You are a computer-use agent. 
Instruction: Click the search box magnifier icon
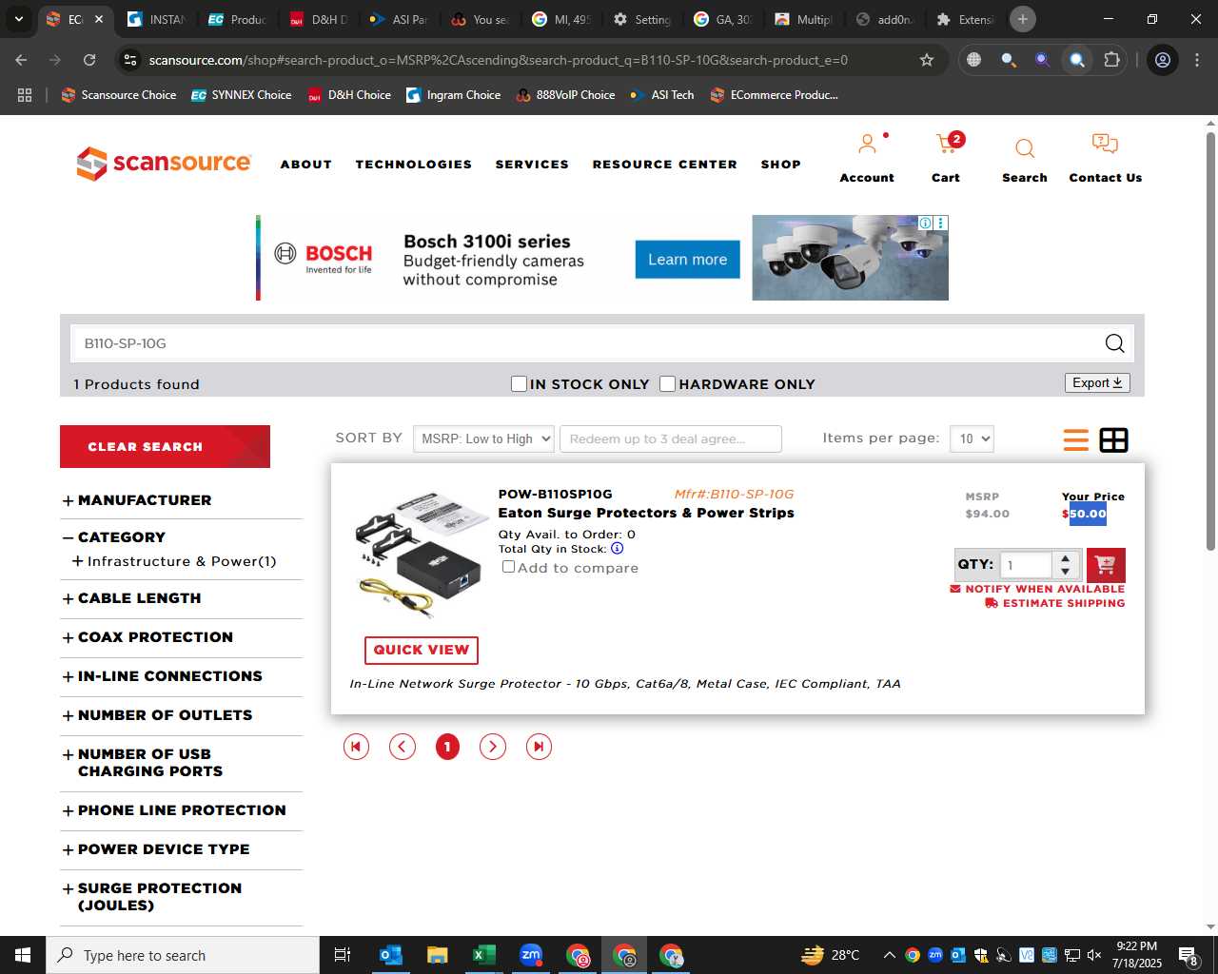click(1114, 343)
